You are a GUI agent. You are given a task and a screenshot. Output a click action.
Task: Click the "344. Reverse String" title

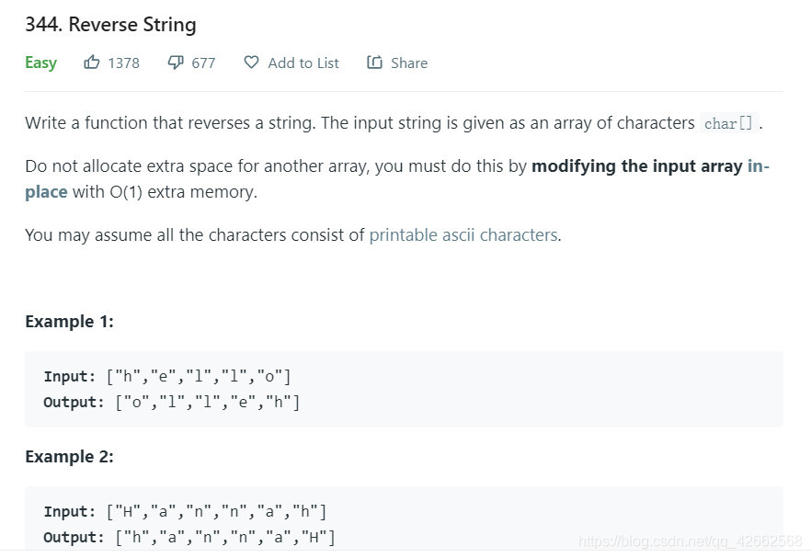pyautogui.click(x=110, y=25)
